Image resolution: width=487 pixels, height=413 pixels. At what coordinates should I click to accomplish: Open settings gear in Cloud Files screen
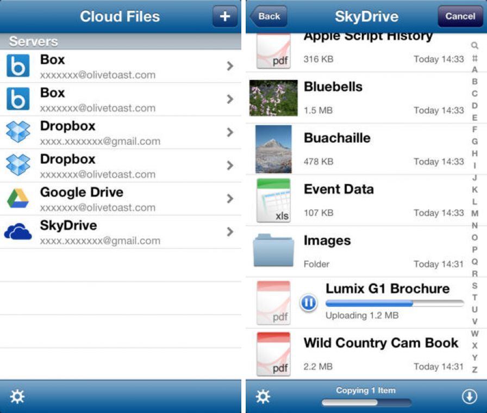[x=17, y=397]
